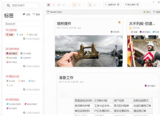Open the help question mark icon
The height and width of the screenshot is (117, 160).
tap(154, 2)
